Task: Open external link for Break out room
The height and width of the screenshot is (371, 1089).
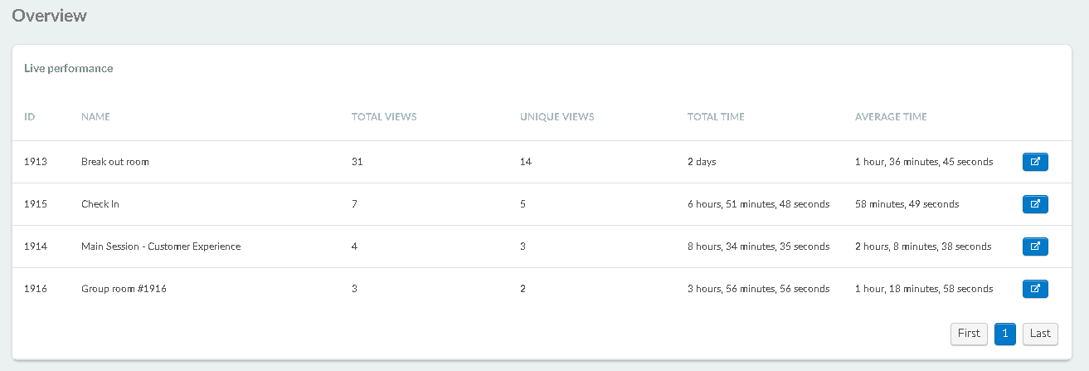Action: click(x=1035, y=162)
